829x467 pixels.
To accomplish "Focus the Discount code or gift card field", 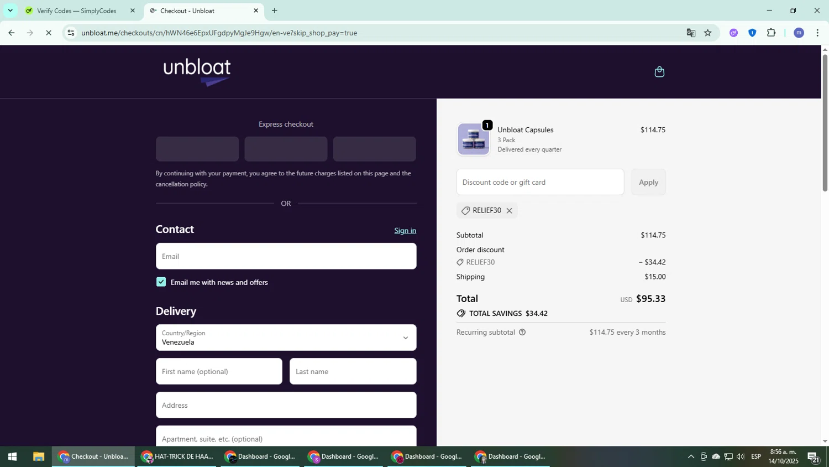I will click(540, 182).
